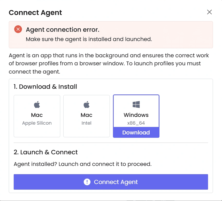This screenshot has width=222, height=201.
Task: Click the 'x86_64' architecture label
Action: pos(136,123)
